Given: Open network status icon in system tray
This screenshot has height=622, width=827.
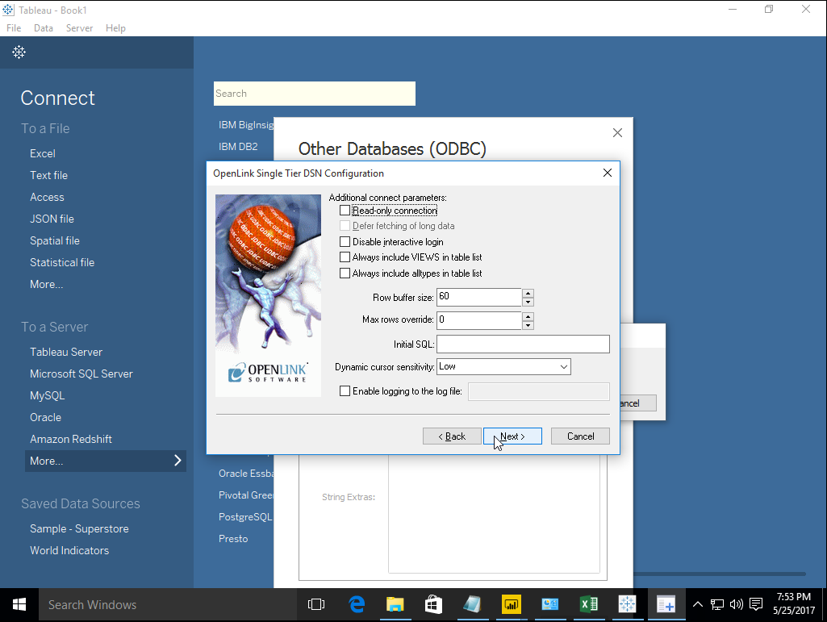Looking at the screenshot, I should [716, 604].
